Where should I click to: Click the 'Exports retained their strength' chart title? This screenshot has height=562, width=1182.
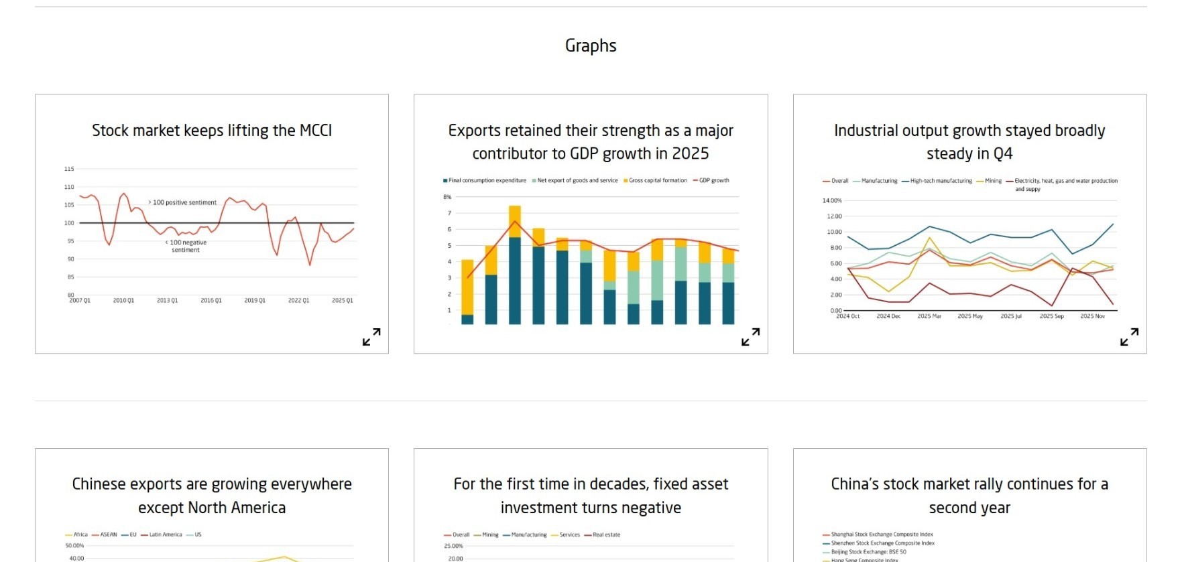pos(591,142)
